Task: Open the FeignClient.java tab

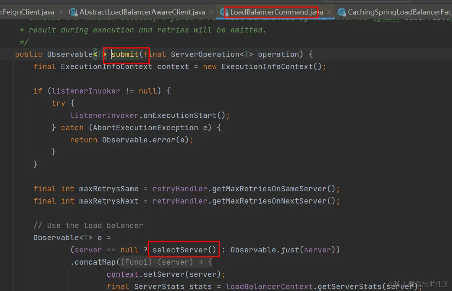Action: (x=27, y=12)
